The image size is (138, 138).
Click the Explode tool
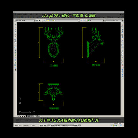pos(122,65)
